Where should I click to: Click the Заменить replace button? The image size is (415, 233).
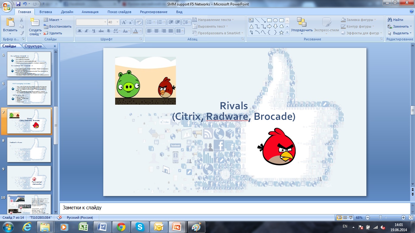[x=400, y=26]
